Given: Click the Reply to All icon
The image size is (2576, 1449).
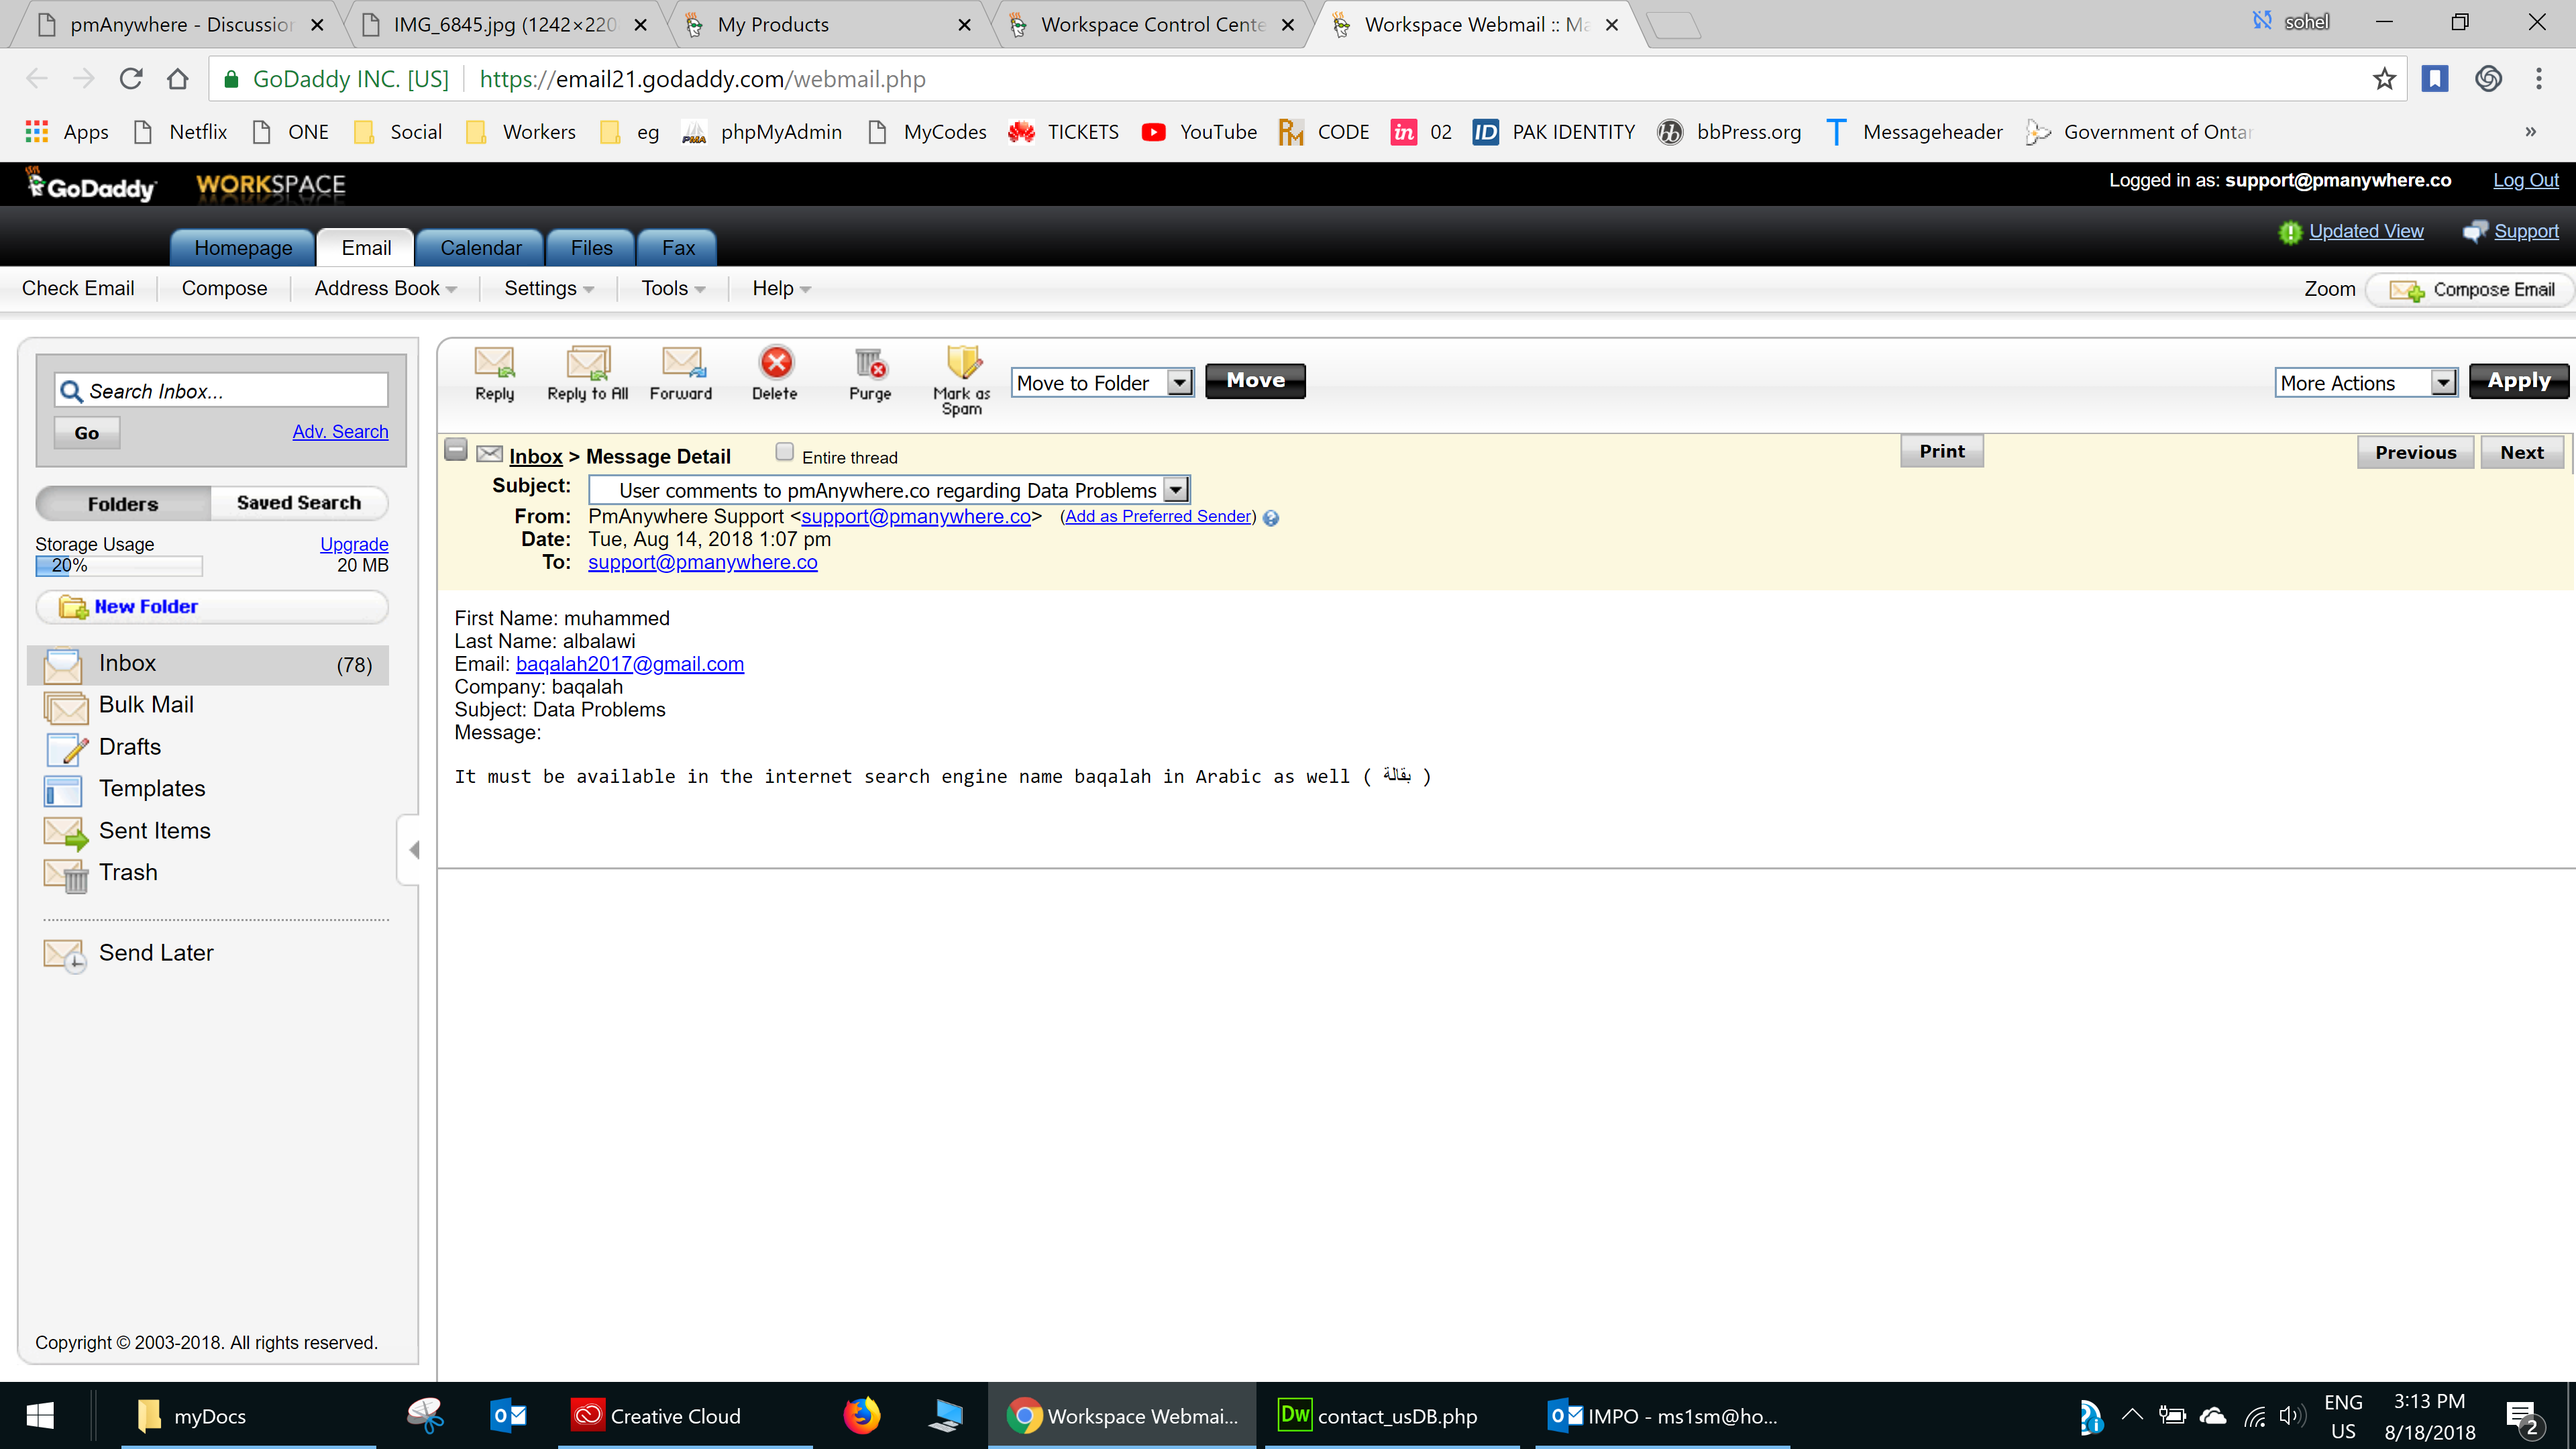Looking at the screenshot, I should click(x=588, y=363).
